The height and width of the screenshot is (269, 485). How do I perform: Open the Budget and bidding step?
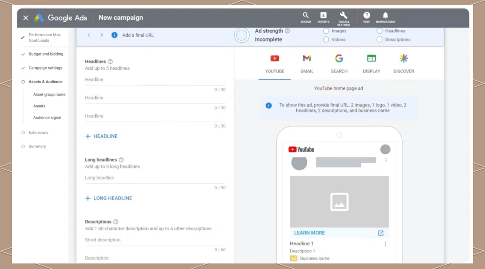(x=46, y=54)
